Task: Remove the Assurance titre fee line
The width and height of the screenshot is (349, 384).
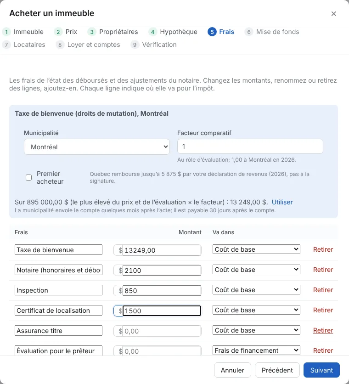Action: pyautogui.click(x=323, y=330)
